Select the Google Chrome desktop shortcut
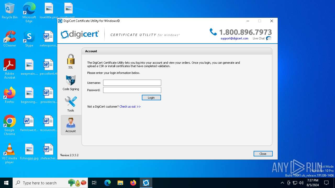 pyautogui.click(x=10, y=125)
